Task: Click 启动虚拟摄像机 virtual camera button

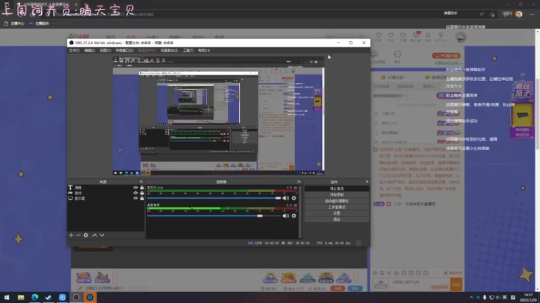Action: pos(336,201)
